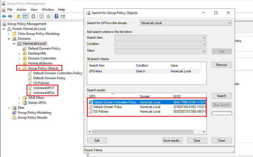253x157 pixels.
Task: Open the Window menu
Action: 48,10
